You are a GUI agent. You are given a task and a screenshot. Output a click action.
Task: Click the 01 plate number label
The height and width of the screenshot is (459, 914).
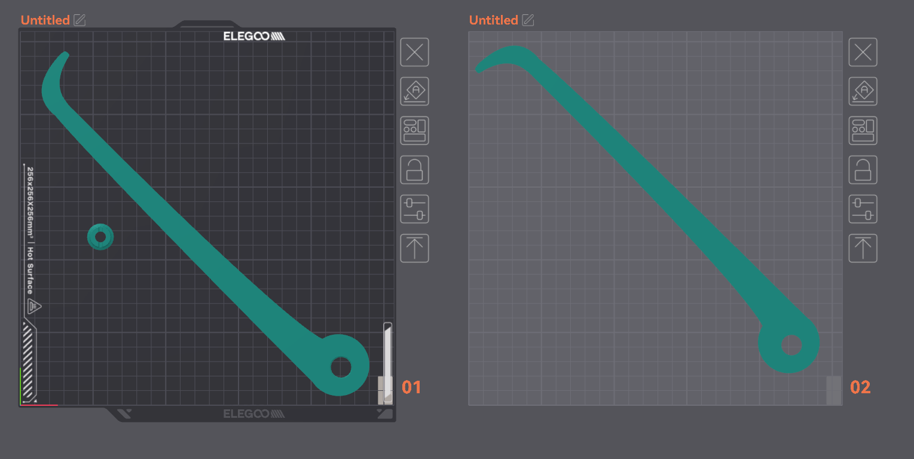[x=411, y=387]
